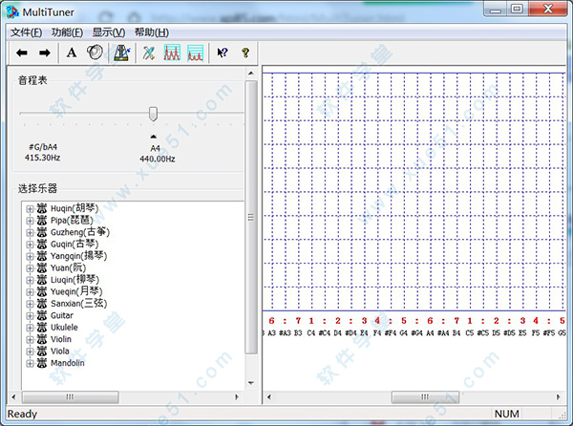Click the left panel vertical scrollbar thumb

coord(251,218)
